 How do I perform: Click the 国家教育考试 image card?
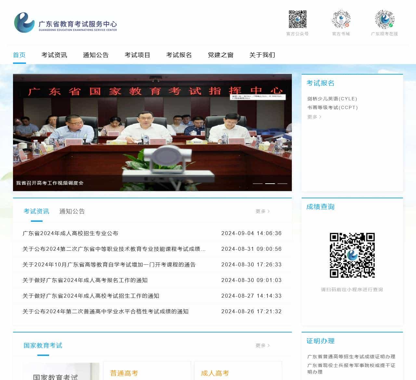(x=61, y=371)
